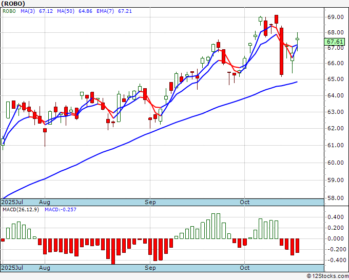Screen dimensions: 349x280
Task: Click the EMA(7) legend label
Action: point(105,11)
